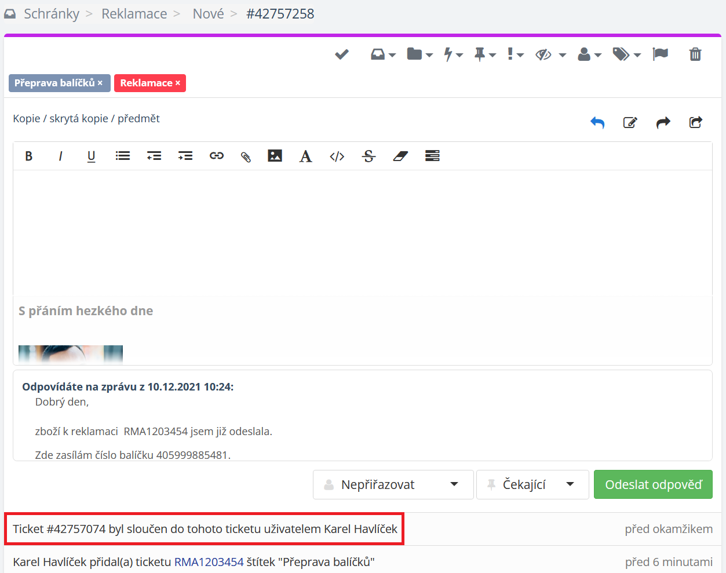The image size is (726, 573).
Task: Click the "před 6 minutami" timestamp
Action: click(x=669, y=562)
